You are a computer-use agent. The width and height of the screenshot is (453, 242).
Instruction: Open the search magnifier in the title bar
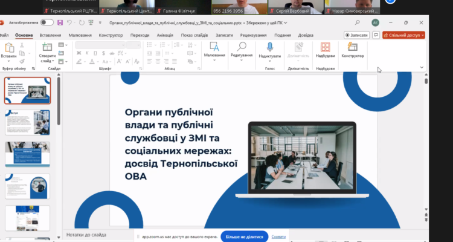[358, 22]
